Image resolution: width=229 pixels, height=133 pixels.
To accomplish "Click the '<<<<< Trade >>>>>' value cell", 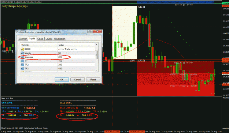I will coord(76,49).
